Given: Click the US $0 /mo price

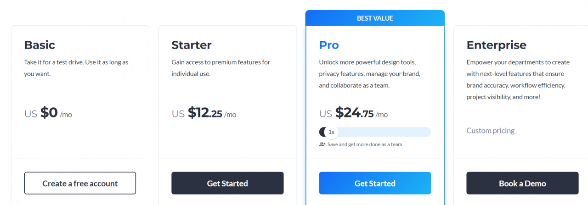Looking at the screenshot, I should click(48, 113).
